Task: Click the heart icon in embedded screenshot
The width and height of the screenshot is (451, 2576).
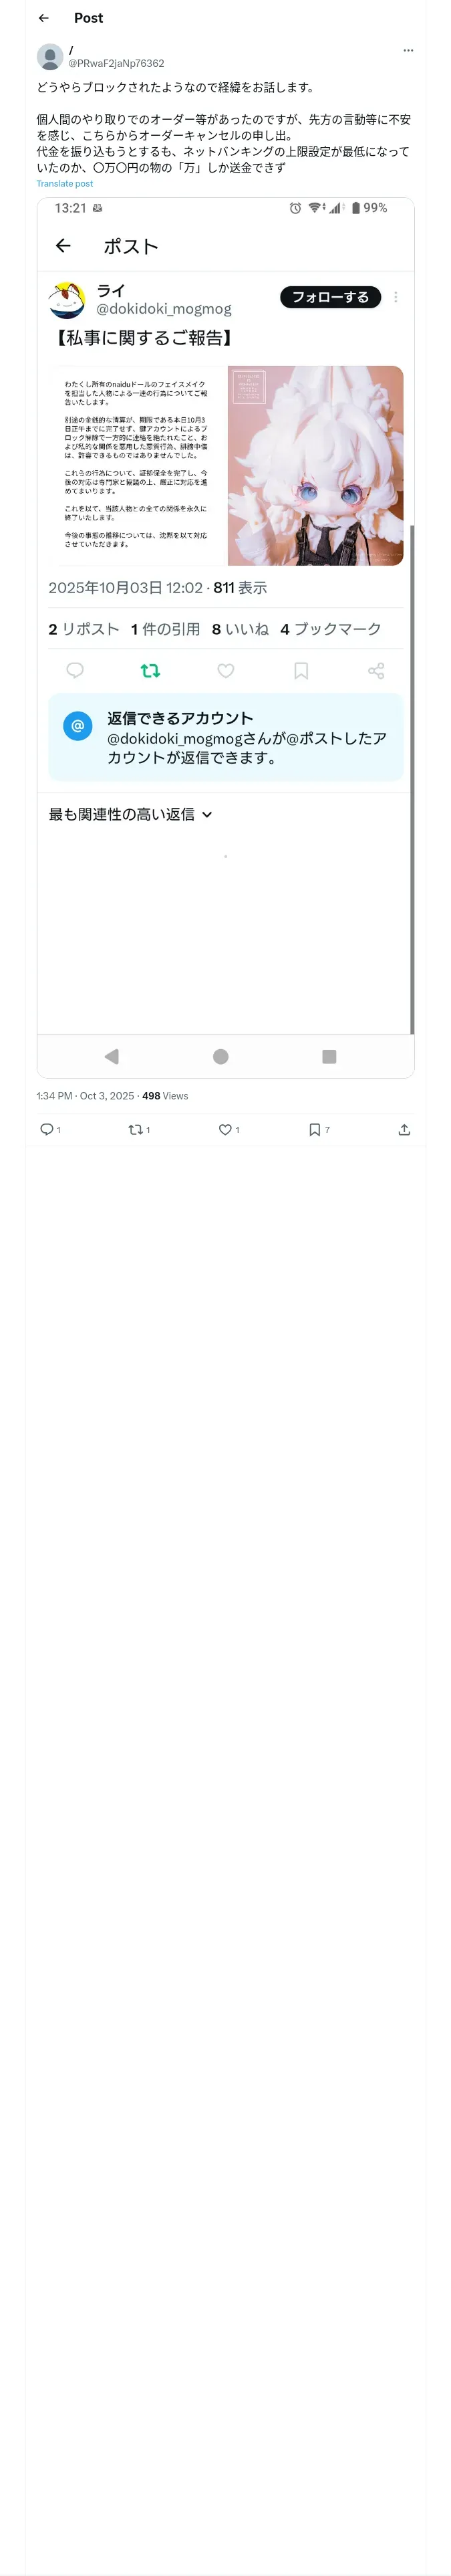Action: pyautogui.click(x=226, y=671)
